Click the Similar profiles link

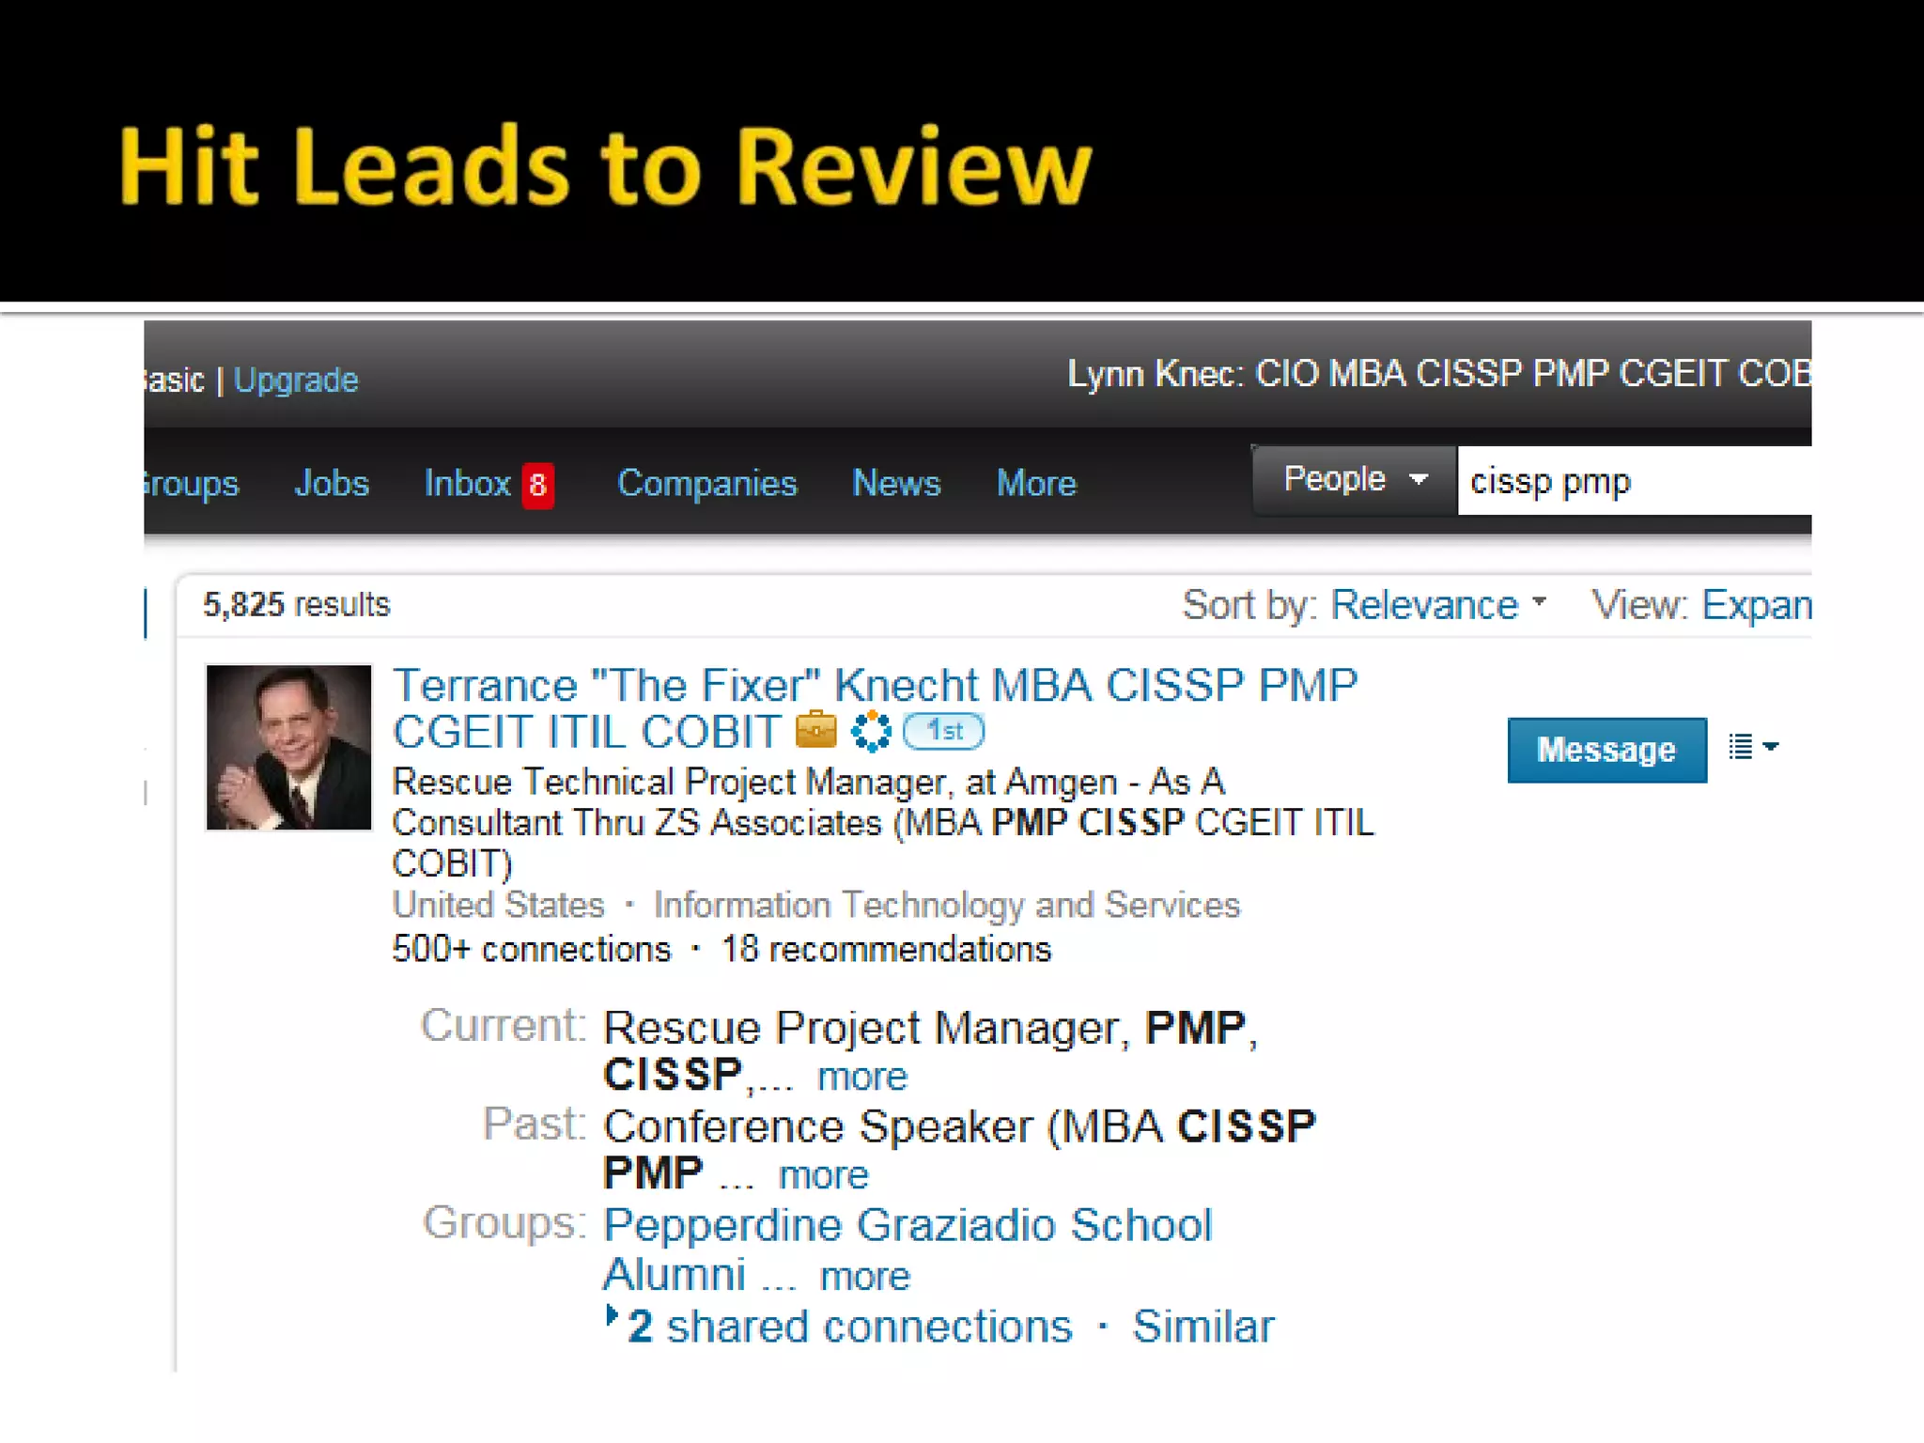click(x=1202, y=1327)
